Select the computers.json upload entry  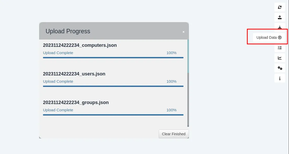coord(80,45)
